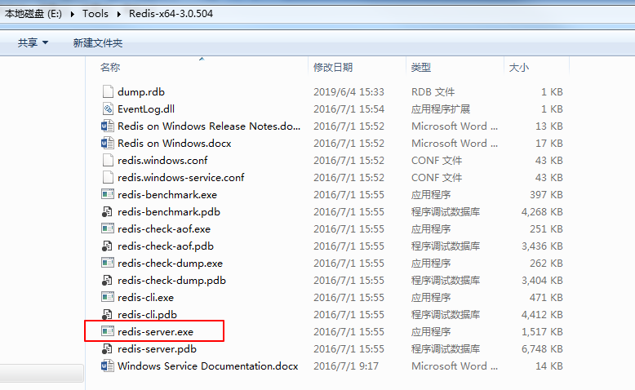
Task: Click the redis-server.pdb file icon
Action: [107, 348]
